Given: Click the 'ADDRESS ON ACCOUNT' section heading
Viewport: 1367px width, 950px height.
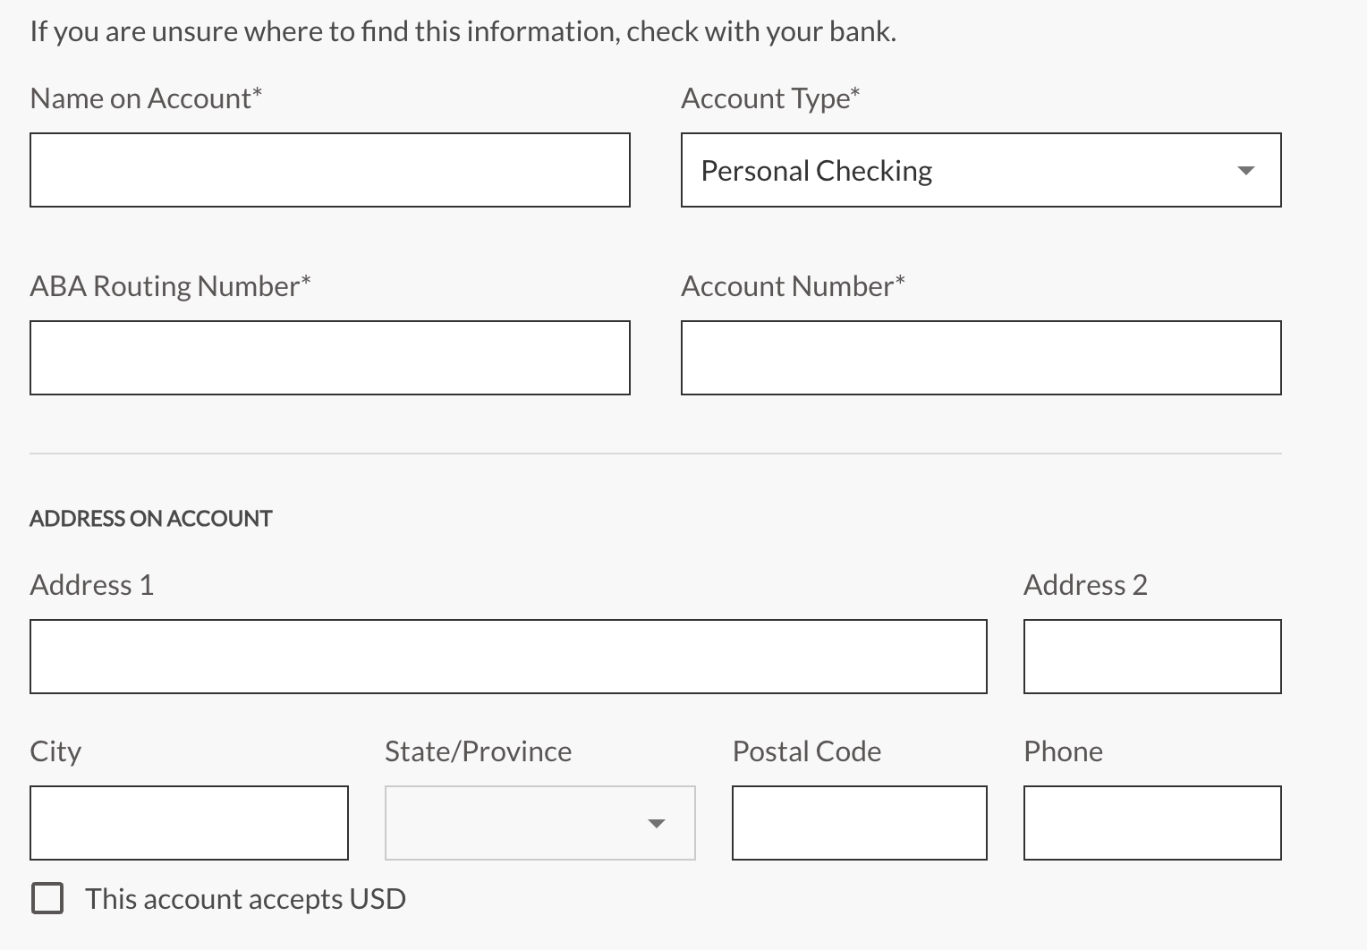Looking at the screenshot, I should [151, 519].
